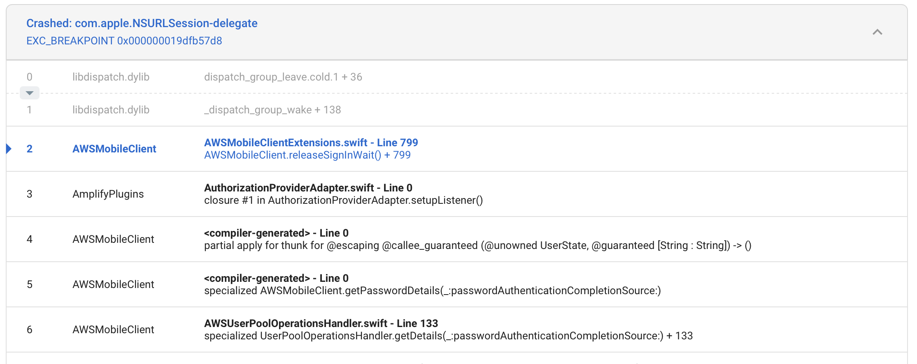Click UserPoolOperationsHandler.getDetails specialized text
The height and width of the screenshot is (364, 917).
click(448, 336)
